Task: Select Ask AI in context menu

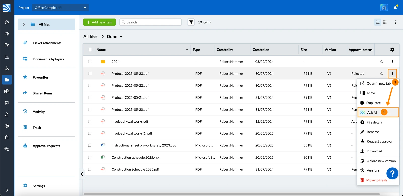Action: point(378,112)
